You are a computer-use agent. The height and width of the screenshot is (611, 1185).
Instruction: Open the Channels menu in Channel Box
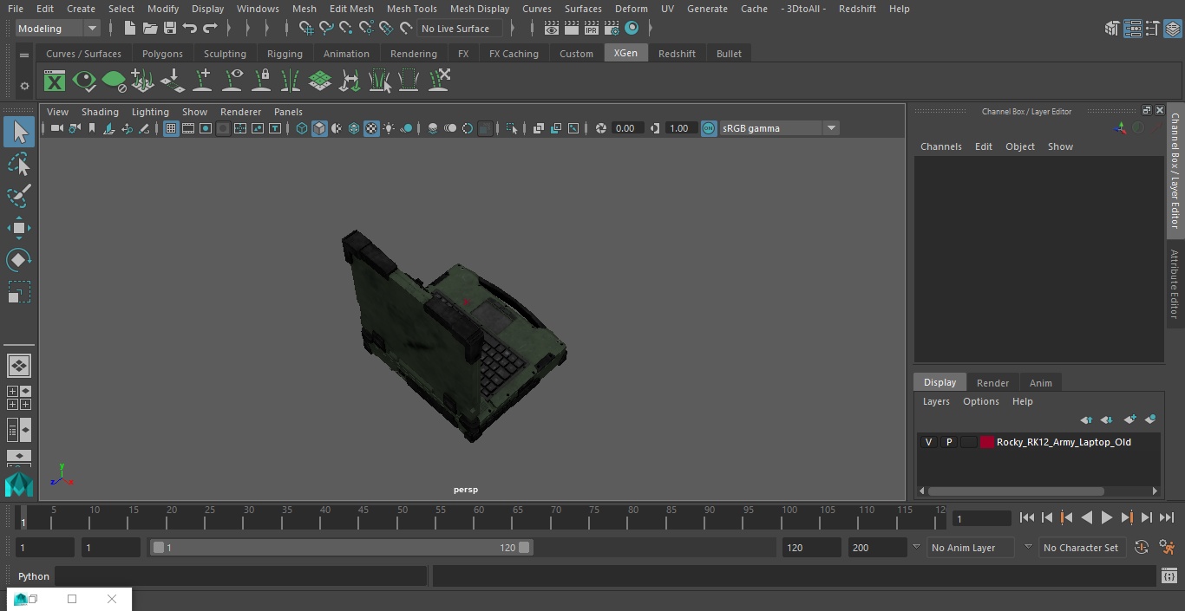pyautogui.click(x=941, y=146)
